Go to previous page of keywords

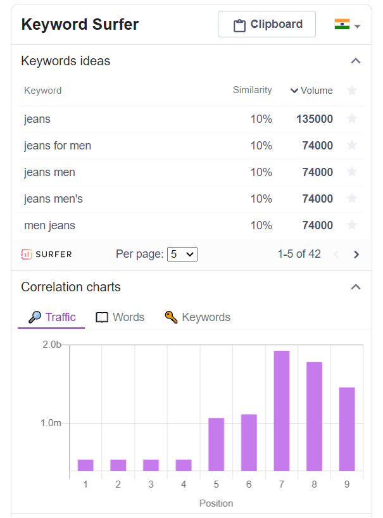[336, 255]
